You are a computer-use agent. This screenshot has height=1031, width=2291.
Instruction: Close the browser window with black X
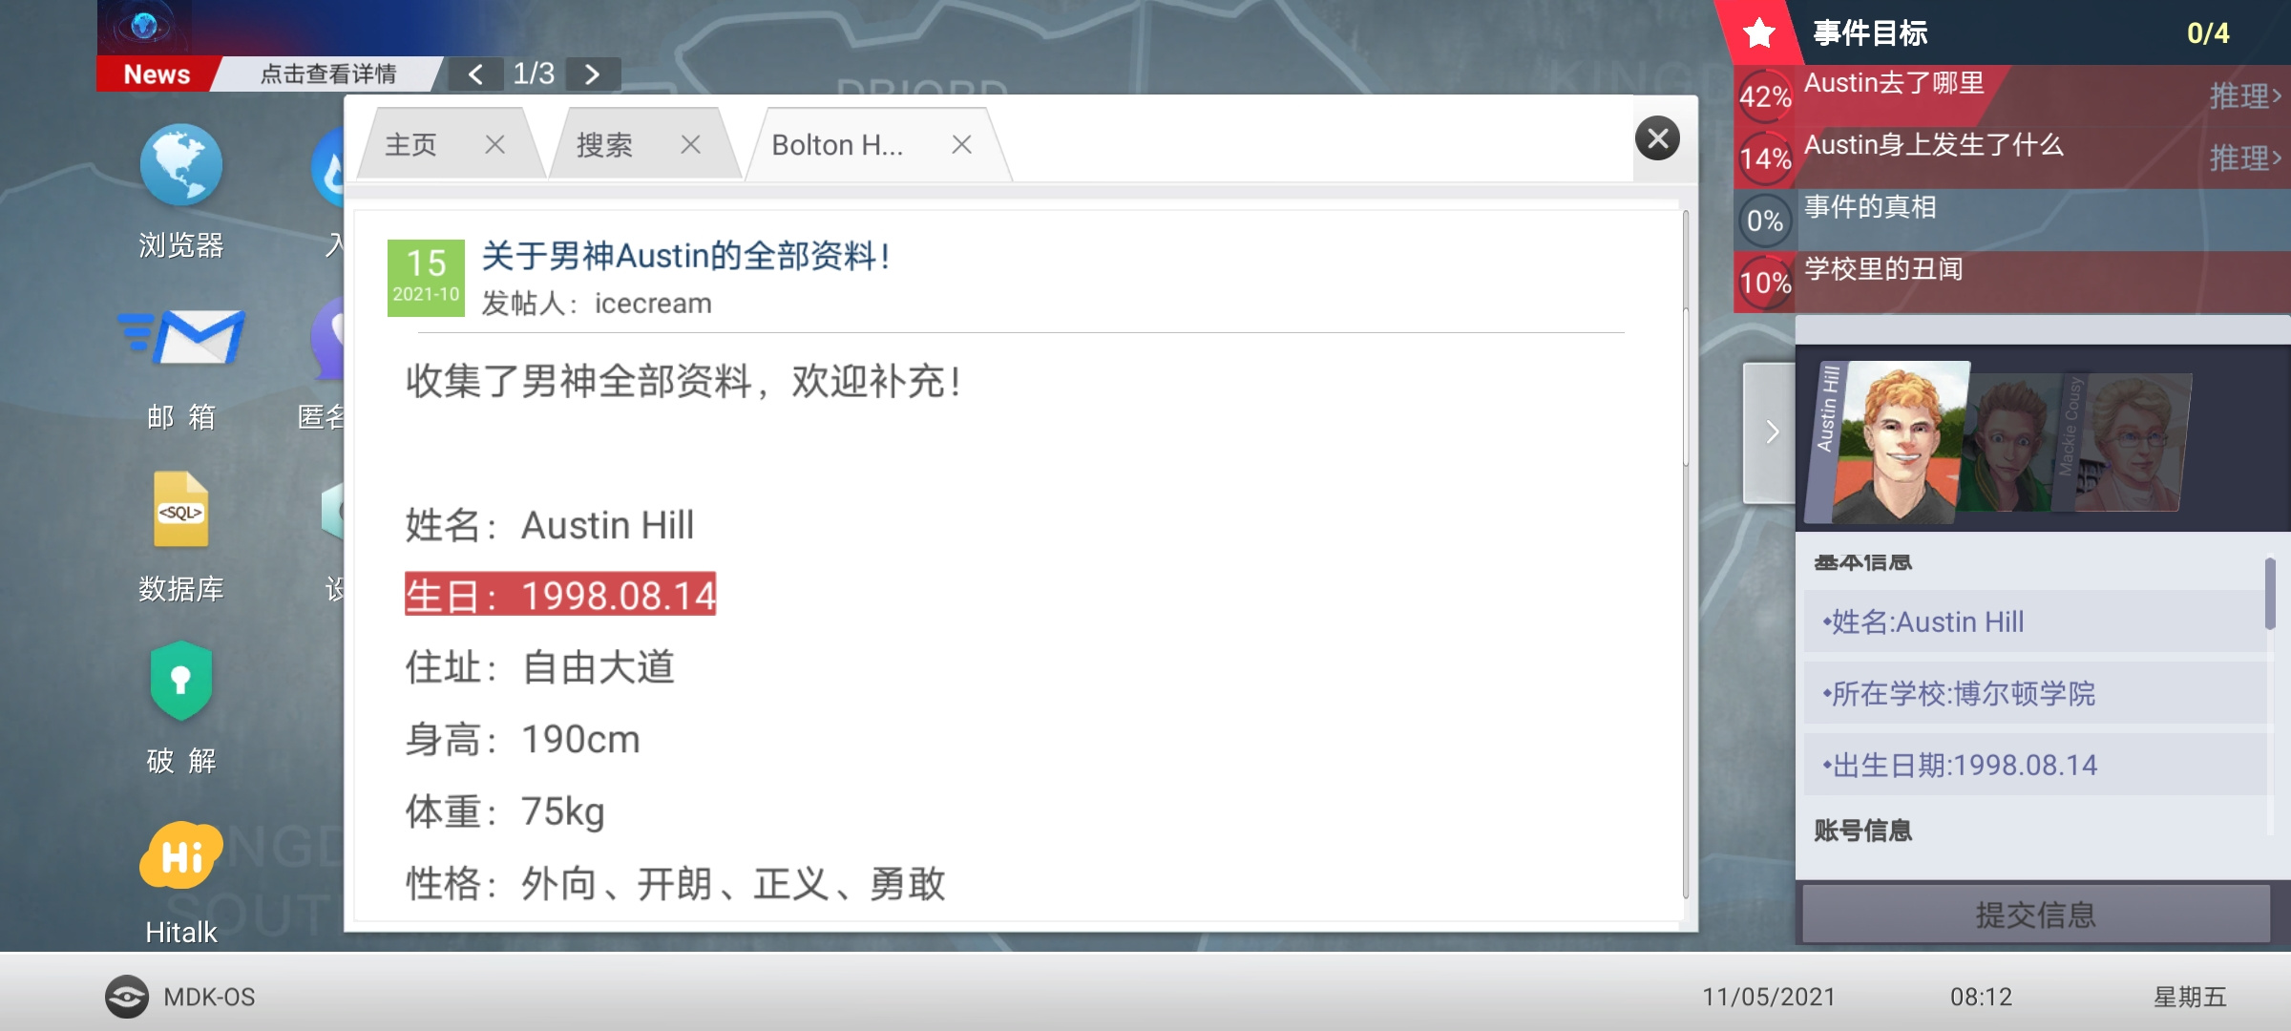(x=1658, y=139)
